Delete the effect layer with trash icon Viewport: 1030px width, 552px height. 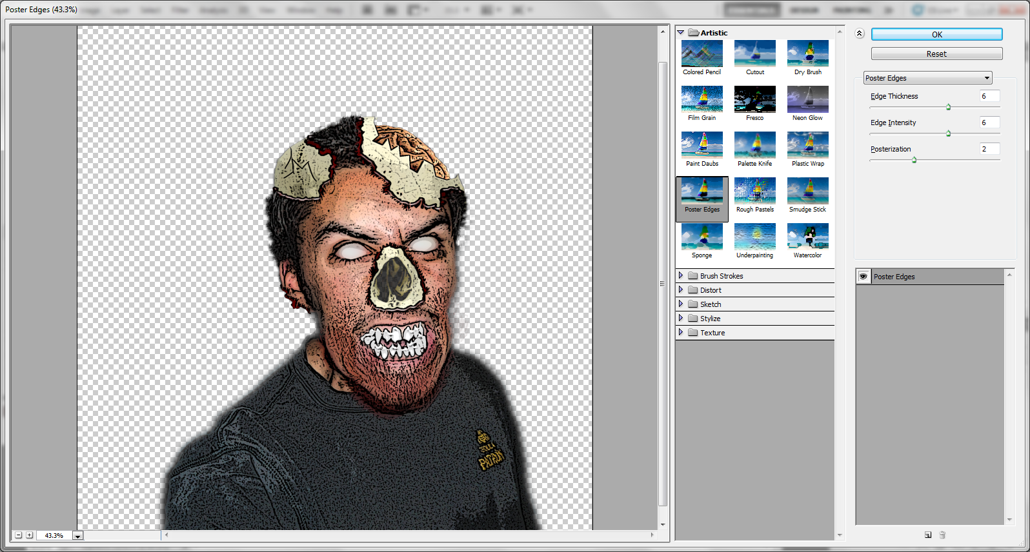(x=942, y=535)
